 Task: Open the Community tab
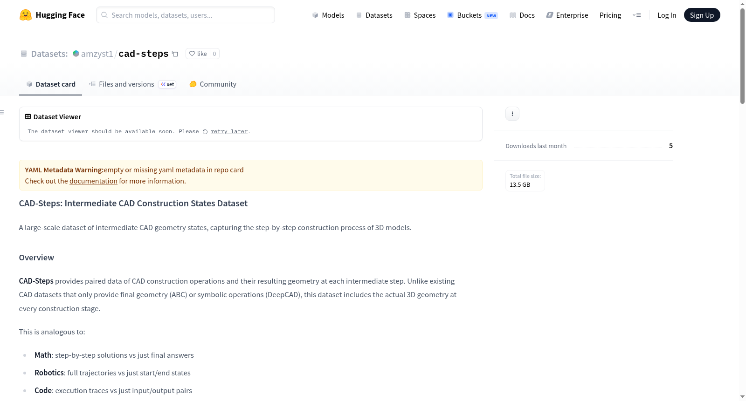tap(213, 84)
